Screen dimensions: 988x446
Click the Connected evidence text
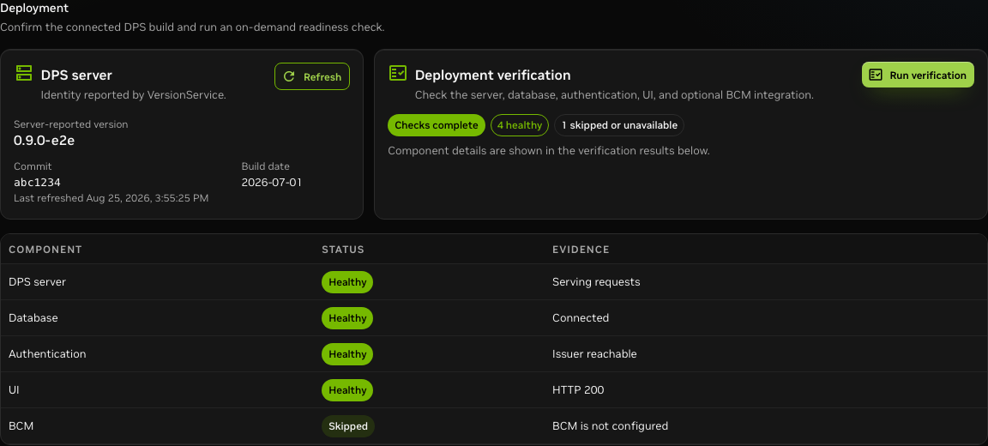(x=581, y=318)
